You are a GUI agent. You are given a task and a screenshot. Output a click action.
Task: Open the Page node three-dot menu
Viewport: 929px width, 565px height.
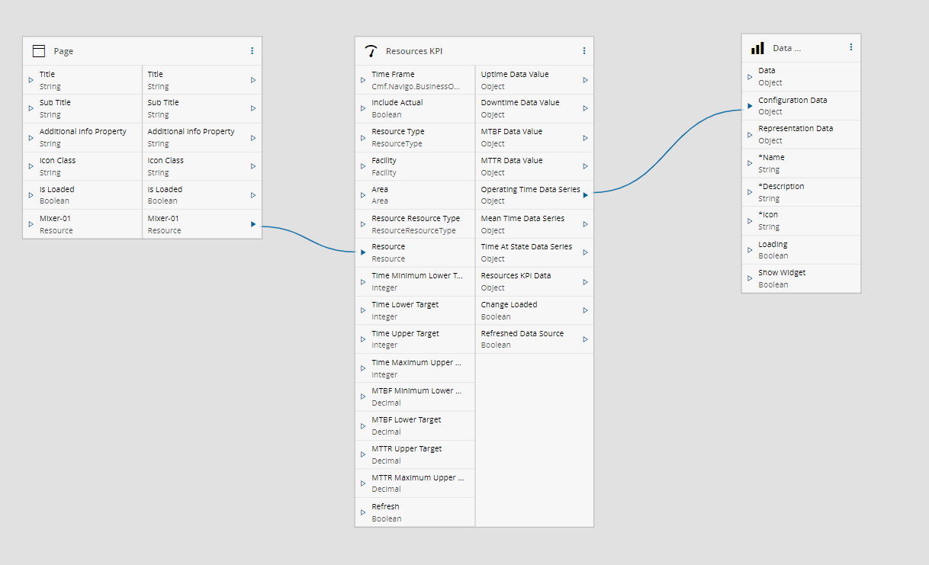252,51
